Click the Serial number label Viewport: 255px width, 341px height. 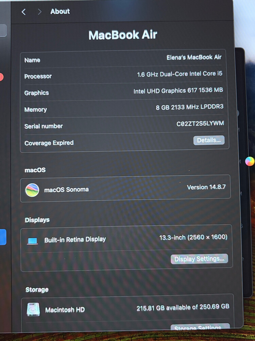pos(44,126)
